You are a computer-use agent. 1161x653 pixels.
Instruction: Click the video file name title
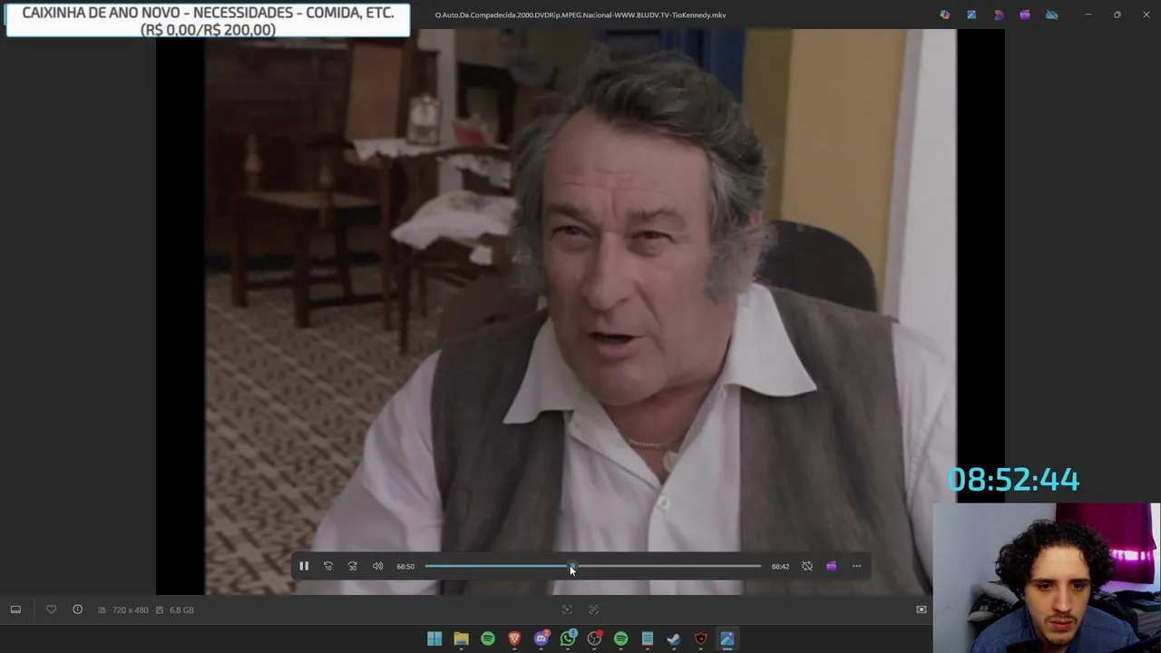(x=580, y=15)
